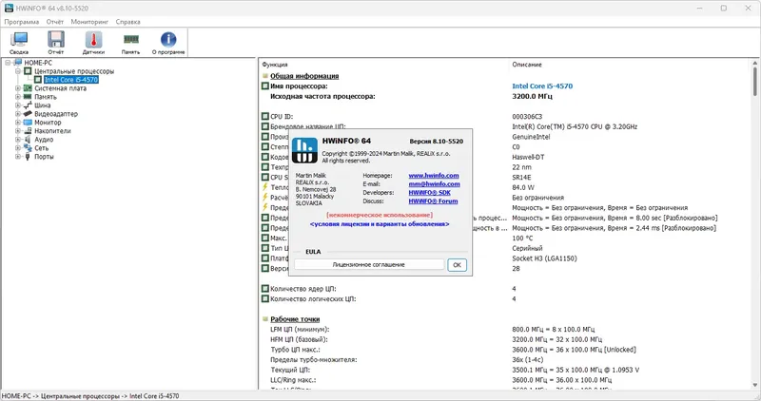Open the Датчики sensors thermometer icon
Screen dimensions: 761x401
tap(93, 40)
